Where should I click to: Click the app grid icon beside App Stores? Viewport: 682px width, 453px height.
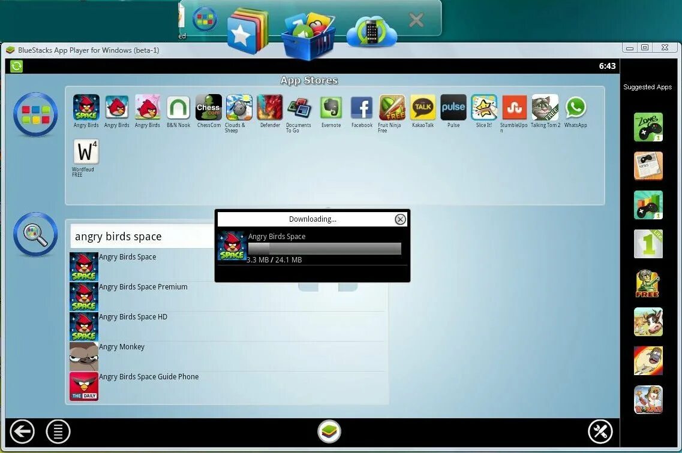click(35, 114)
